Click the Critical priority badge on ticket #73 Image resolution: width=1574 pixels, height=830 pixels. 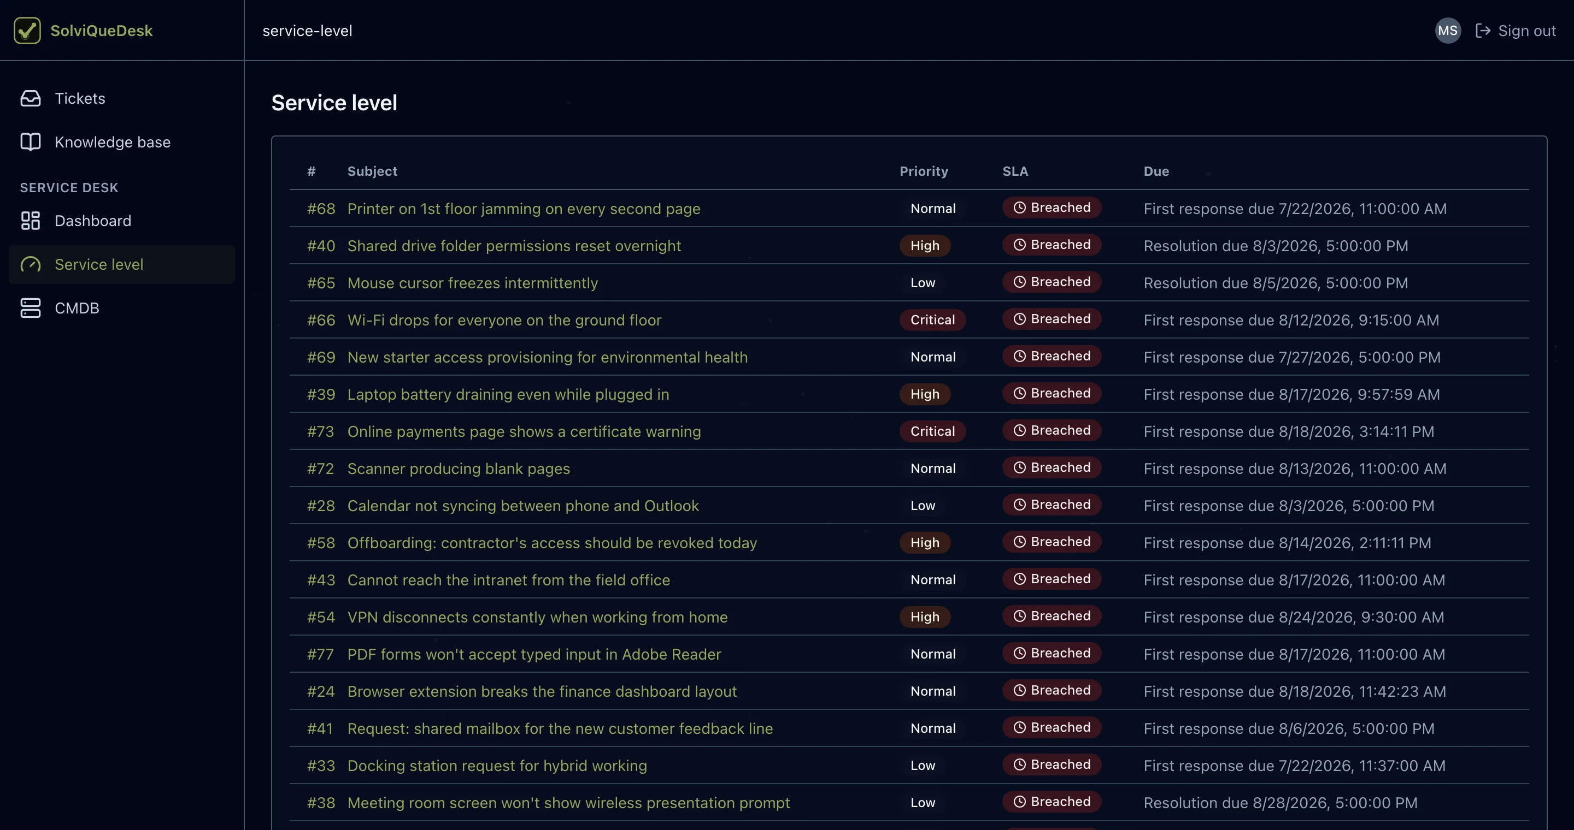932,431
